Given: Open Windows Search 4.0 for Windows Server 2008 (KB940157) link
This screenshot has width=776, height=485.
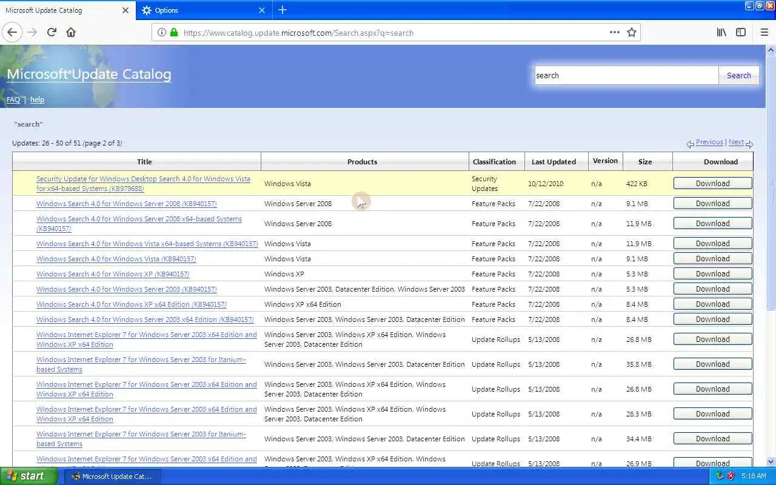Looking at the screenshot, I should click(126, 204).
